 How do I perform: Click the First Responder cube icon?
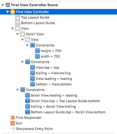pyautogui.click(x=13, y=118)
